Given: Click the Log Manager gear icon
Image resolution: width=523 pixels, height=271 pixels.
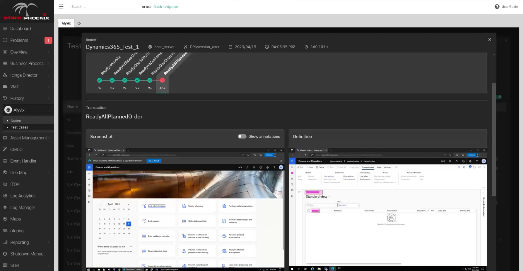Looking at the screenshot, I should coord(5,207).
